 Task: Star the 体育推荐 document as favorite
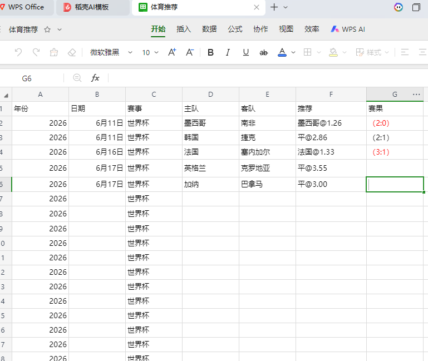pos(47,29)
